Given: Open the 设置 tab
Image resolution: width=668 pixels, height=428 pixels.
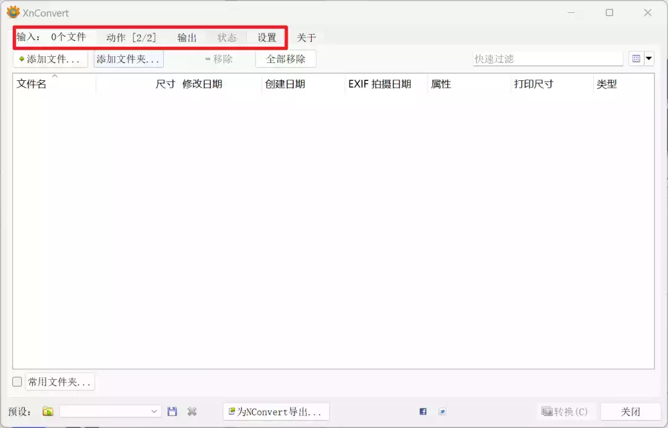Looking at the screenshot, I should pos(267,38).
